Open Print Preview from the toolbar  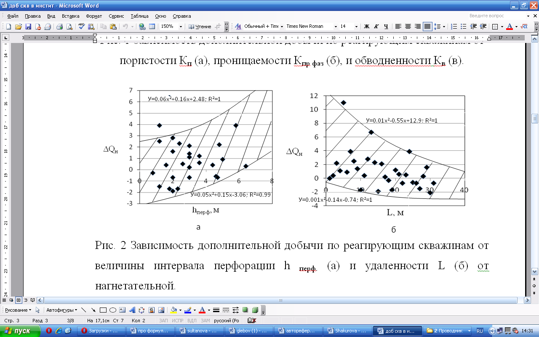[69, 27]
